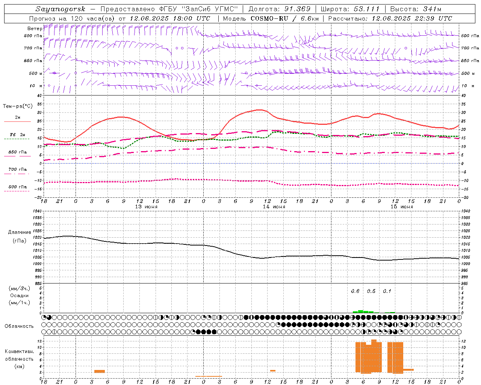Click the '0.5' precipitation amount
The height and width of the screenshot is (385, 481).
pyautogui.click(x=371, y=291)
